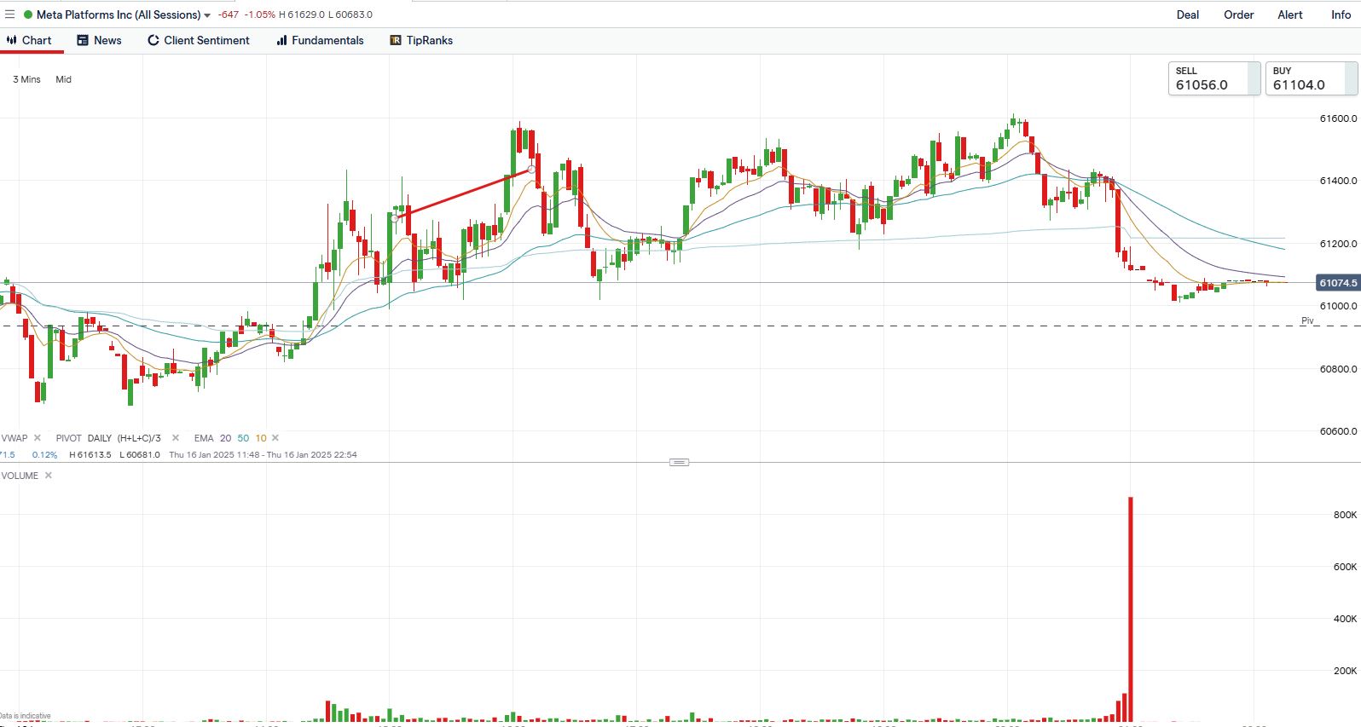Viewport: 1361px width, 727px height.
Task: Change the Mid price type selector
Action: click(x=63, y=79)
